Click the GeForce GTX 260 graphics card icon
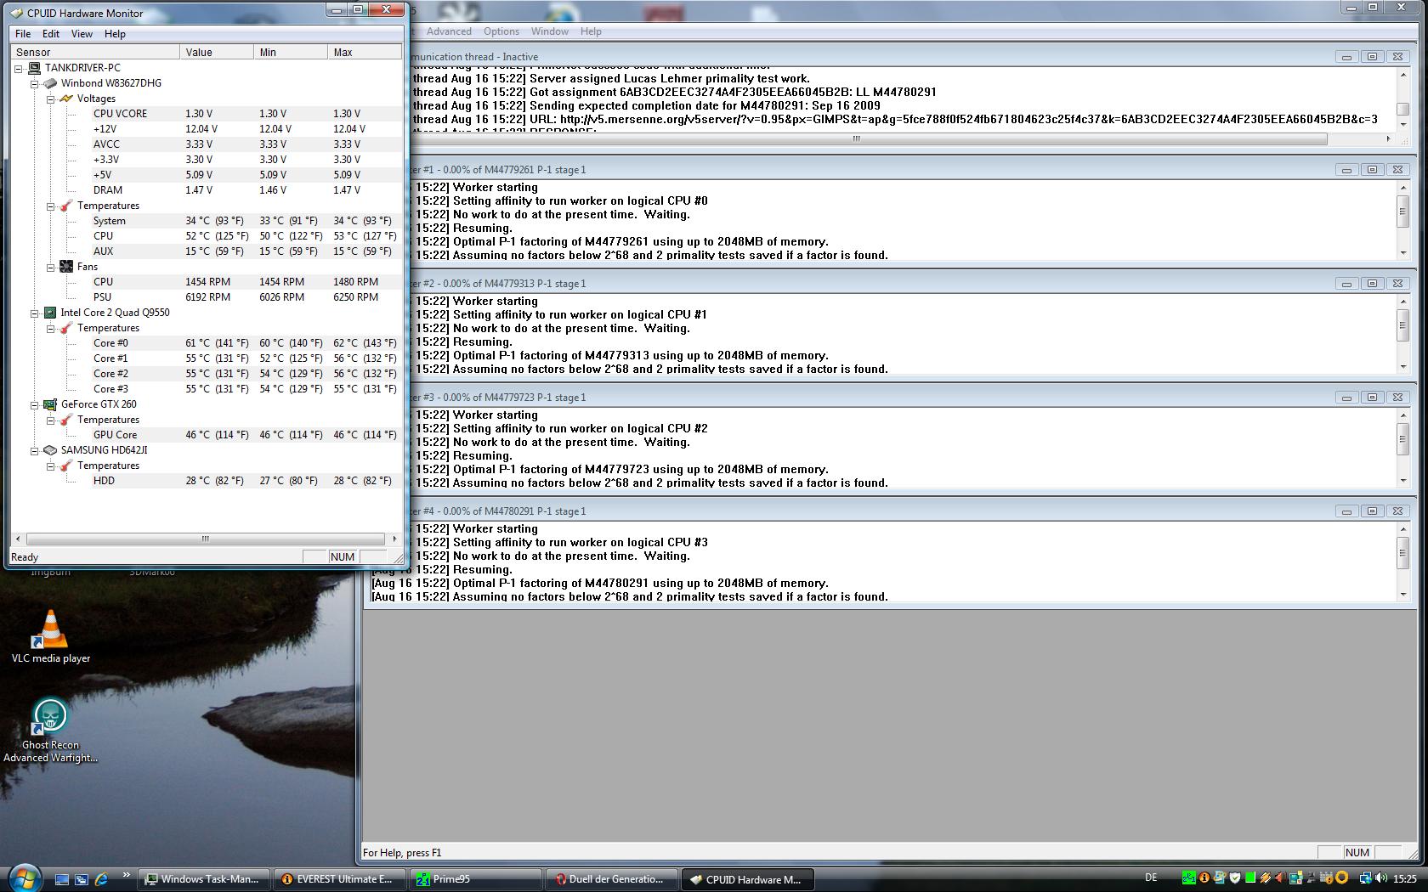The width and height of the screenshot is (1428, 892). click(50, 404)
